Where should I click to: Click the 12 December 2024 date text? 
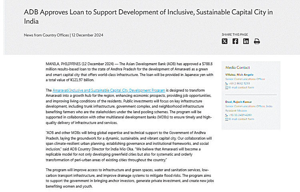(x=88, y=35)
